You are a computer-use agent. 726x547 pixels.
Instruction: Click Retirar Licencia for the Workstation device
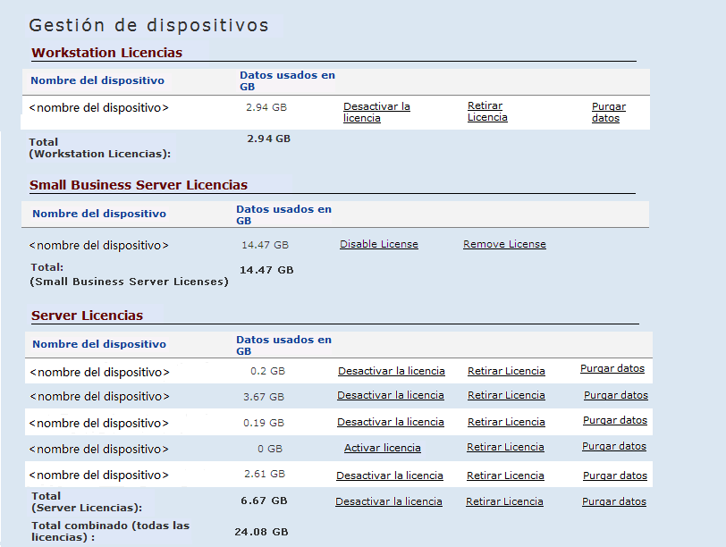click(x=487, y=112)
